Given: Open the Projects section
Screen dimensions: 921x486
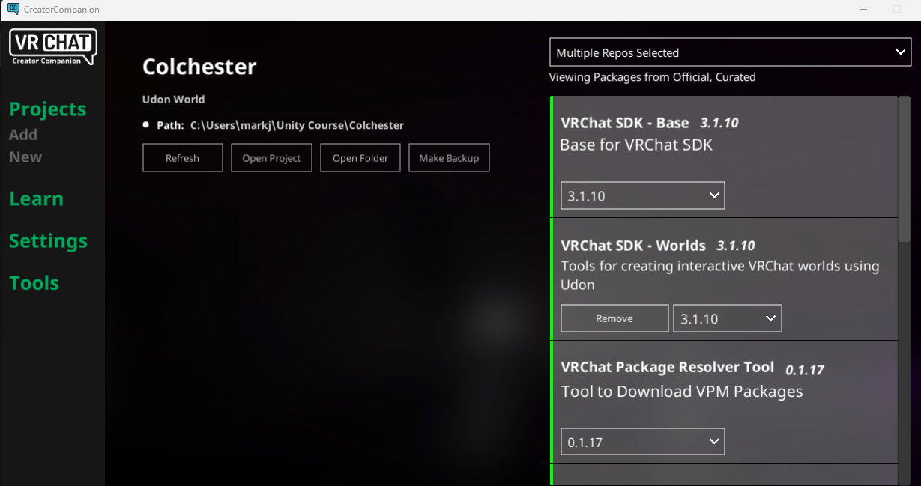Looking at the screenshot, I should 47,109.
